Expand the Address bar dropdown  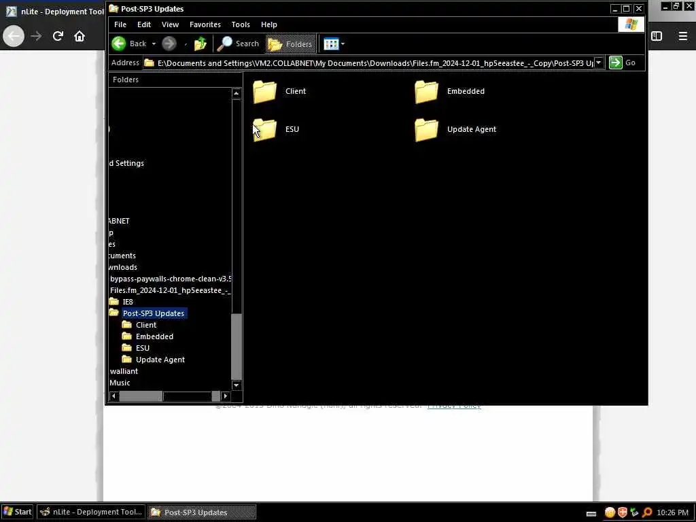599,63
